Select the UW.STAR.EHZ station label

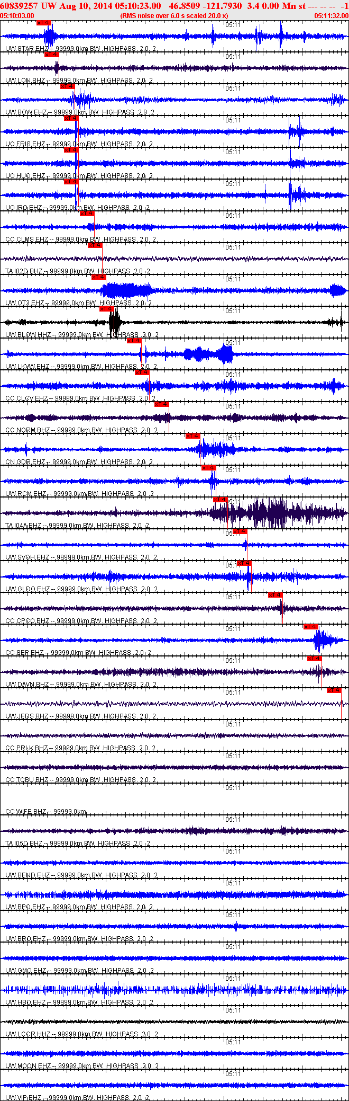[27, 49]
